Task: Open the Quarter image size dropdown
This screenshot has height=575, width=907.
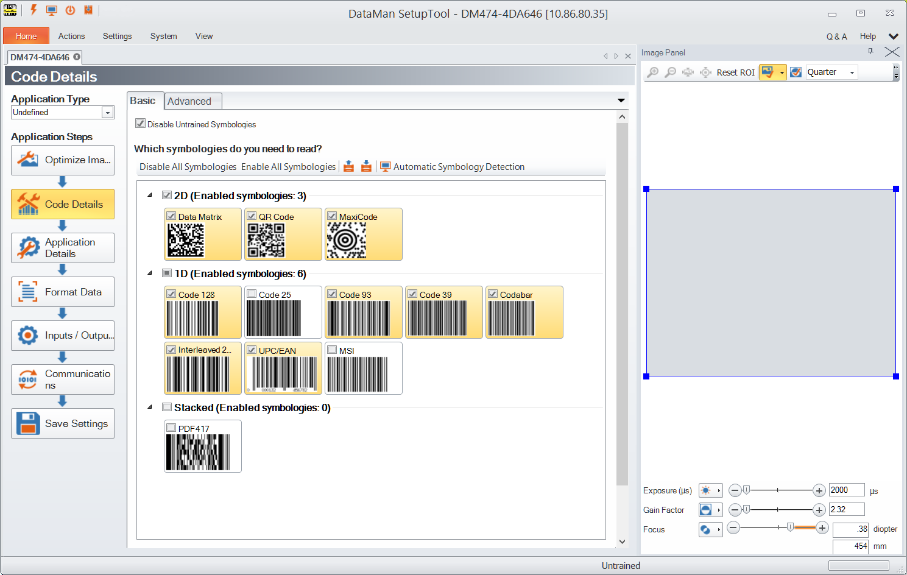Action: tap(852, 72)
